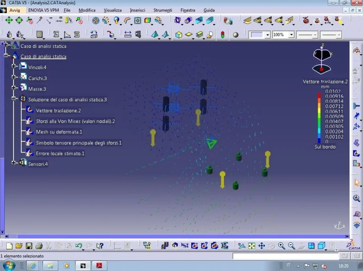Open Internet Explorer from the taskbar
This screenshot has height=271, width=363.
tap(33, 265)
